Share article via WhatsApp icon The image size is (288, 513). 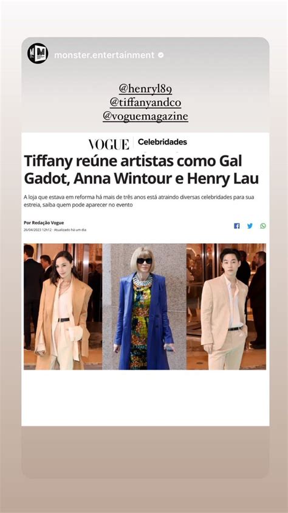click(x=263, y=226)
